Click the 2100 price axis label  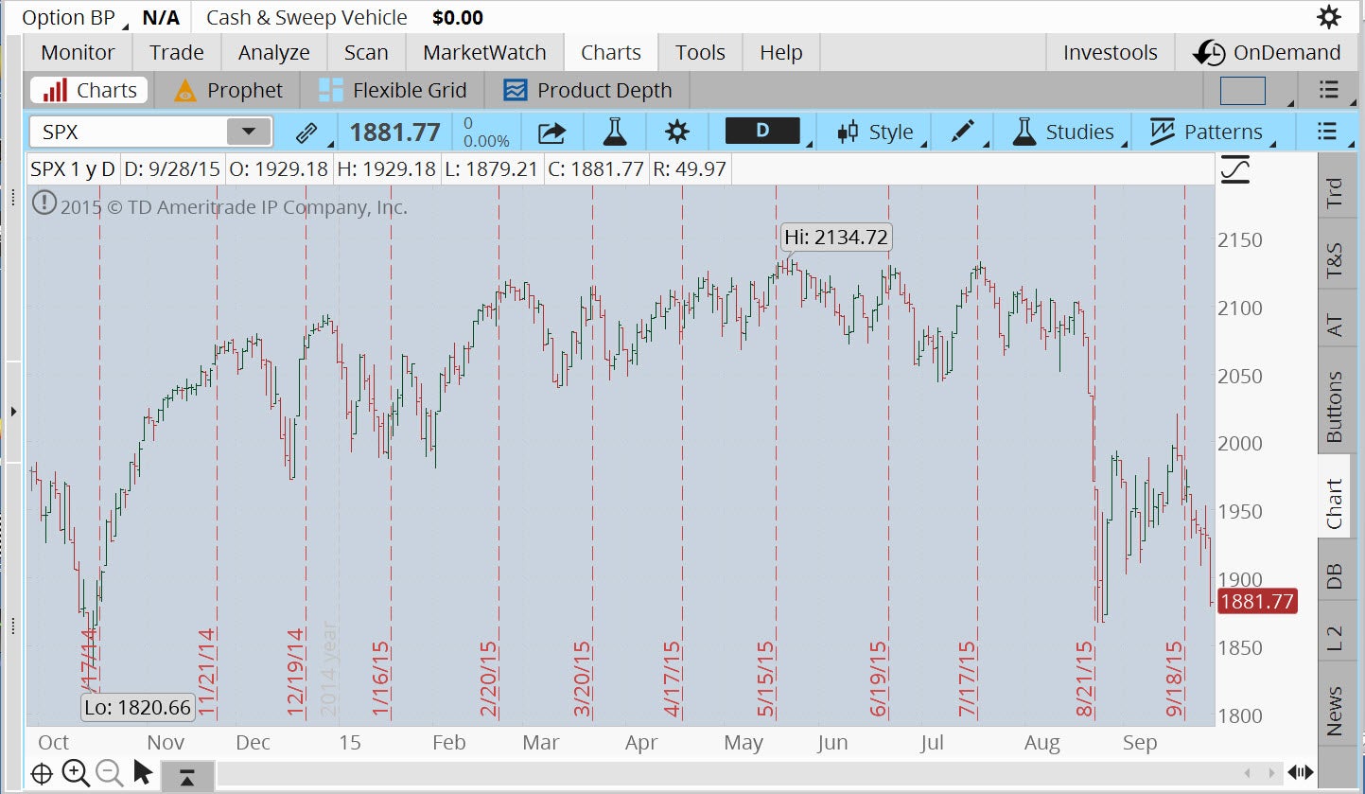point(1240,308)
